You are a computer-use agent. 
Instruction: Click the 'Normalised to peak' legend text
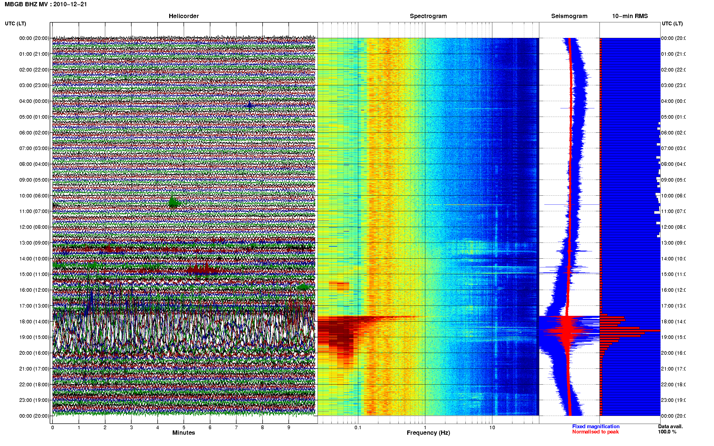(595, 432)
